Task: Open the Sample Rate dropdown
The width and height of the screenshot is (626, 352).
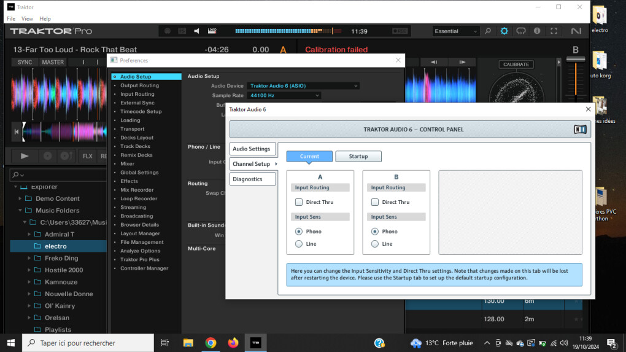Action: coord(284,95)
